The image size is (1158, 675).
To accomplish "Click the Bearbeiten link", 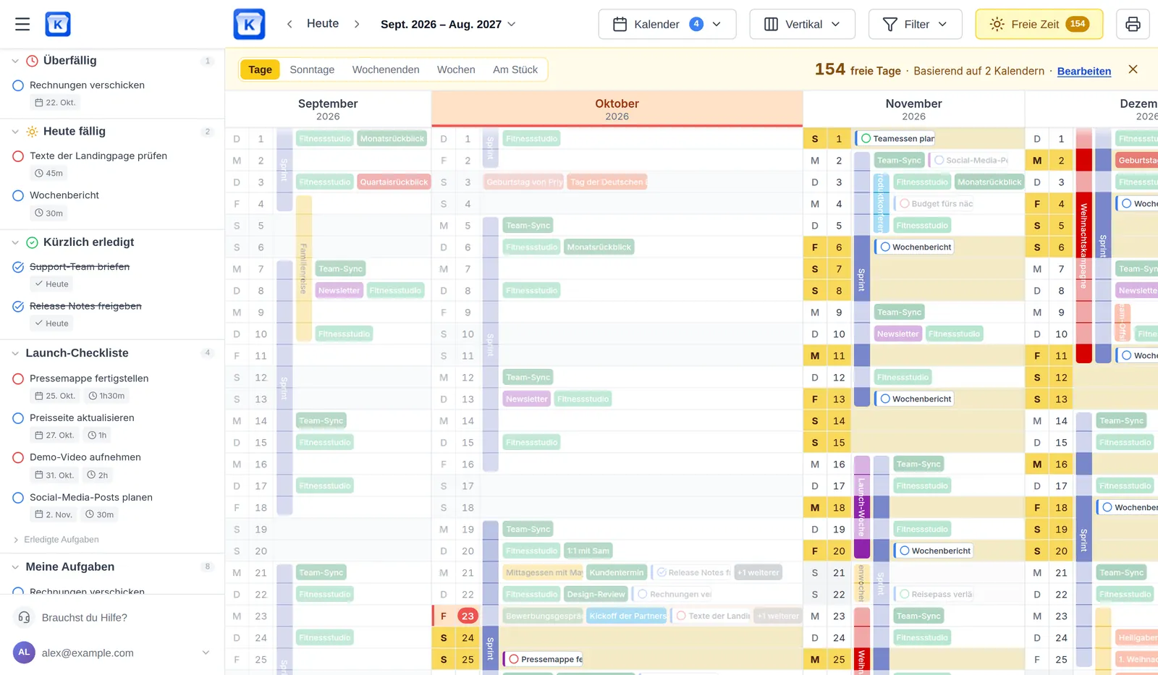I will 1084,71.
